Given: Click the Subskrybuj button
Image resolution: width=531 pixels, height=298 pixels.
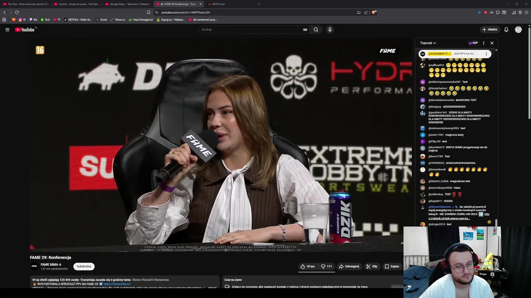Looking at the screenshot, I should coord(84,267).
